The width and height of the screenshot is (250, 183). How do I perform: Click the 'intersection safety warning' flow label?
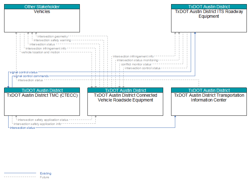click(52, 40)
